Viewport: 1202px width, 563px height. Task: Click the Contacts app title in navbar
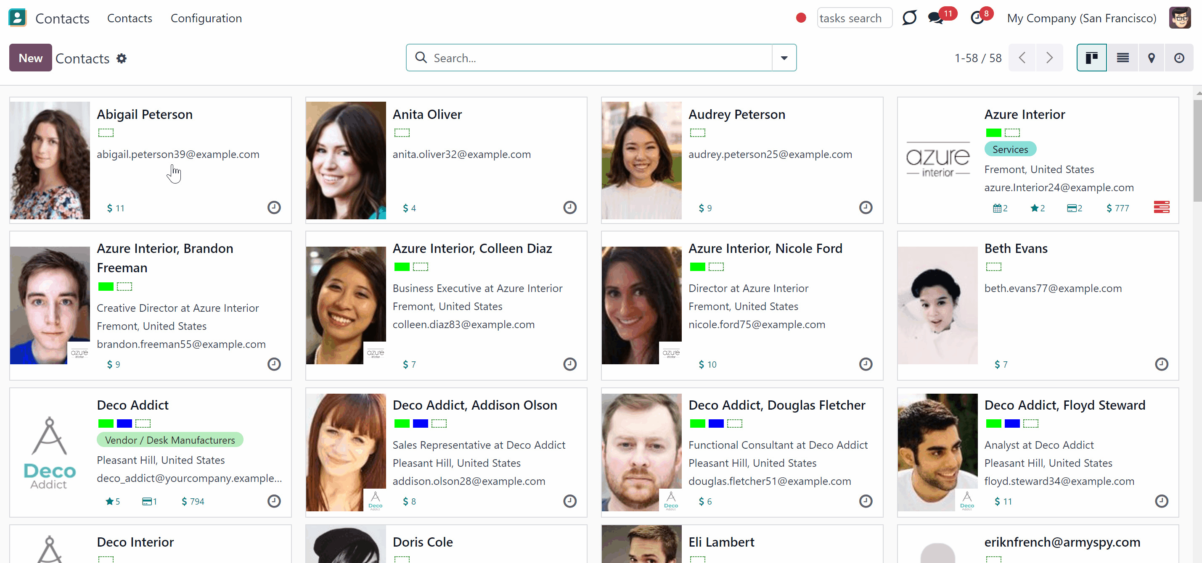click(x=62, y=18)
